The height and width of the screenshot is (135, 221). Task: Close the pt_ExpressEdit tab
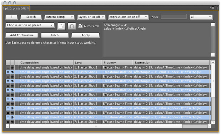point(28,8)
